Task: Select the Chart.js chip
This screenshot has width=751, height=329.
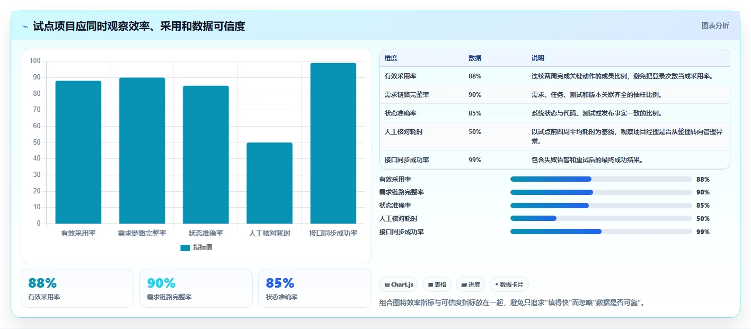Action: (399, 284)
